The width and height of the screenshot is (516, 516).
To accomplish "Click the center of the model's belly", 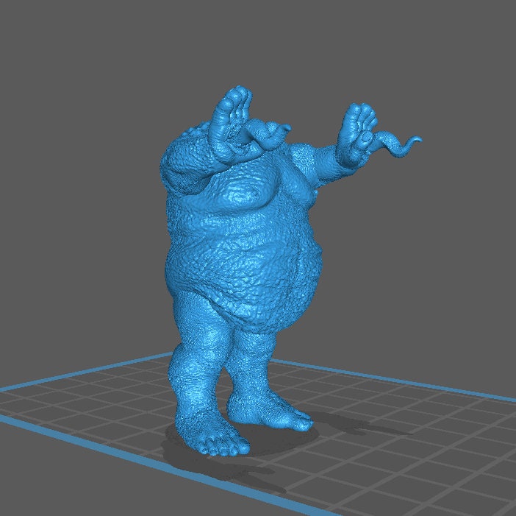I will pyautogui.click(x=250, y=250).
